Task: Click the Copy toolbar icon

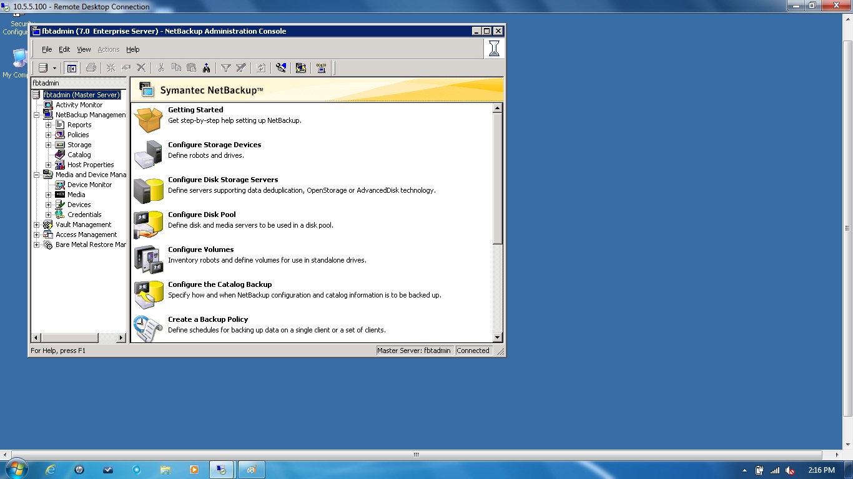Action: (176, 67)
